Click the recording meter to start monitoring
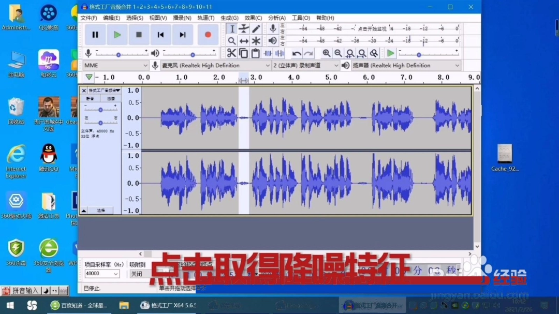The height and width of the screenshot is (314, 559). pyautogui.click(x=372, y=28)
